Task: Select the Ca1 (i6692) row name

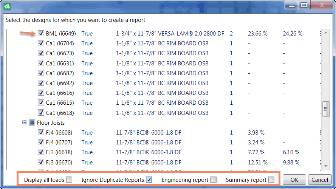Action: pyautogui.click(x=60, y=83)
